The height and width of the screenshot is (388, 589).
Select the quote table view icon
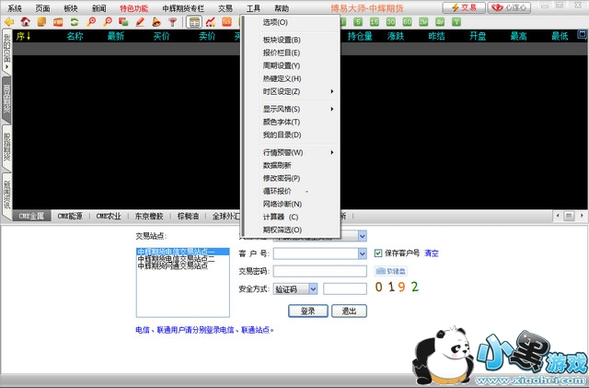click(194, 21)
